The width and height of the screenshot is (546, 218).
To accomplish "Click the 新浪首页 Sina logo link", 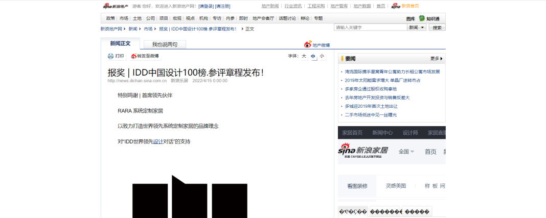I will click(405, 6).
